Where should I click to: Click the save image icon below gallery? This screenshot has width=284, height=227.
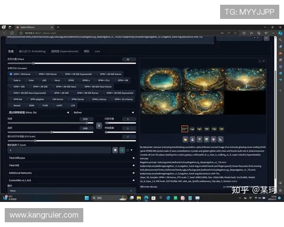coord(193,139)
